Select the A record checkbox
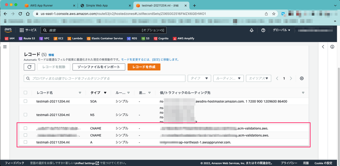340x166 pixels. pyautogui.click(x=25, y=142)
